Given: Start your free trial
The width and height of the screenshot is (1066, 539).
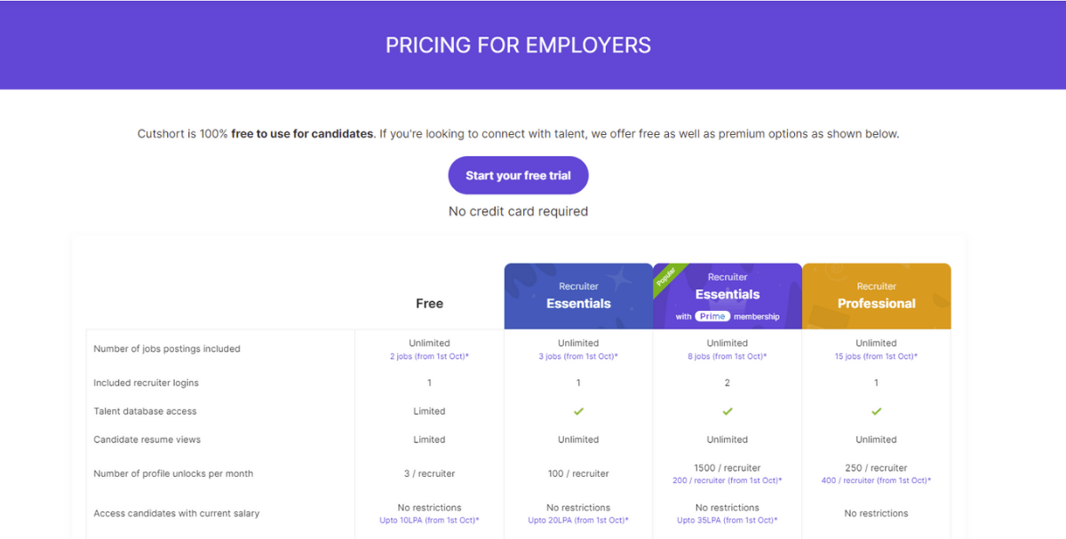Looking at the screenshot, I should pyautogui.click(x=518, y=176).
